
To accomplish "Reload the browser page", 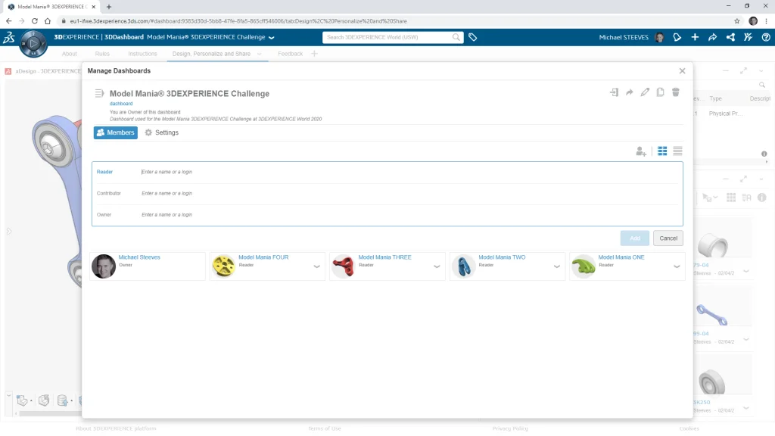I will click(35, 21).
